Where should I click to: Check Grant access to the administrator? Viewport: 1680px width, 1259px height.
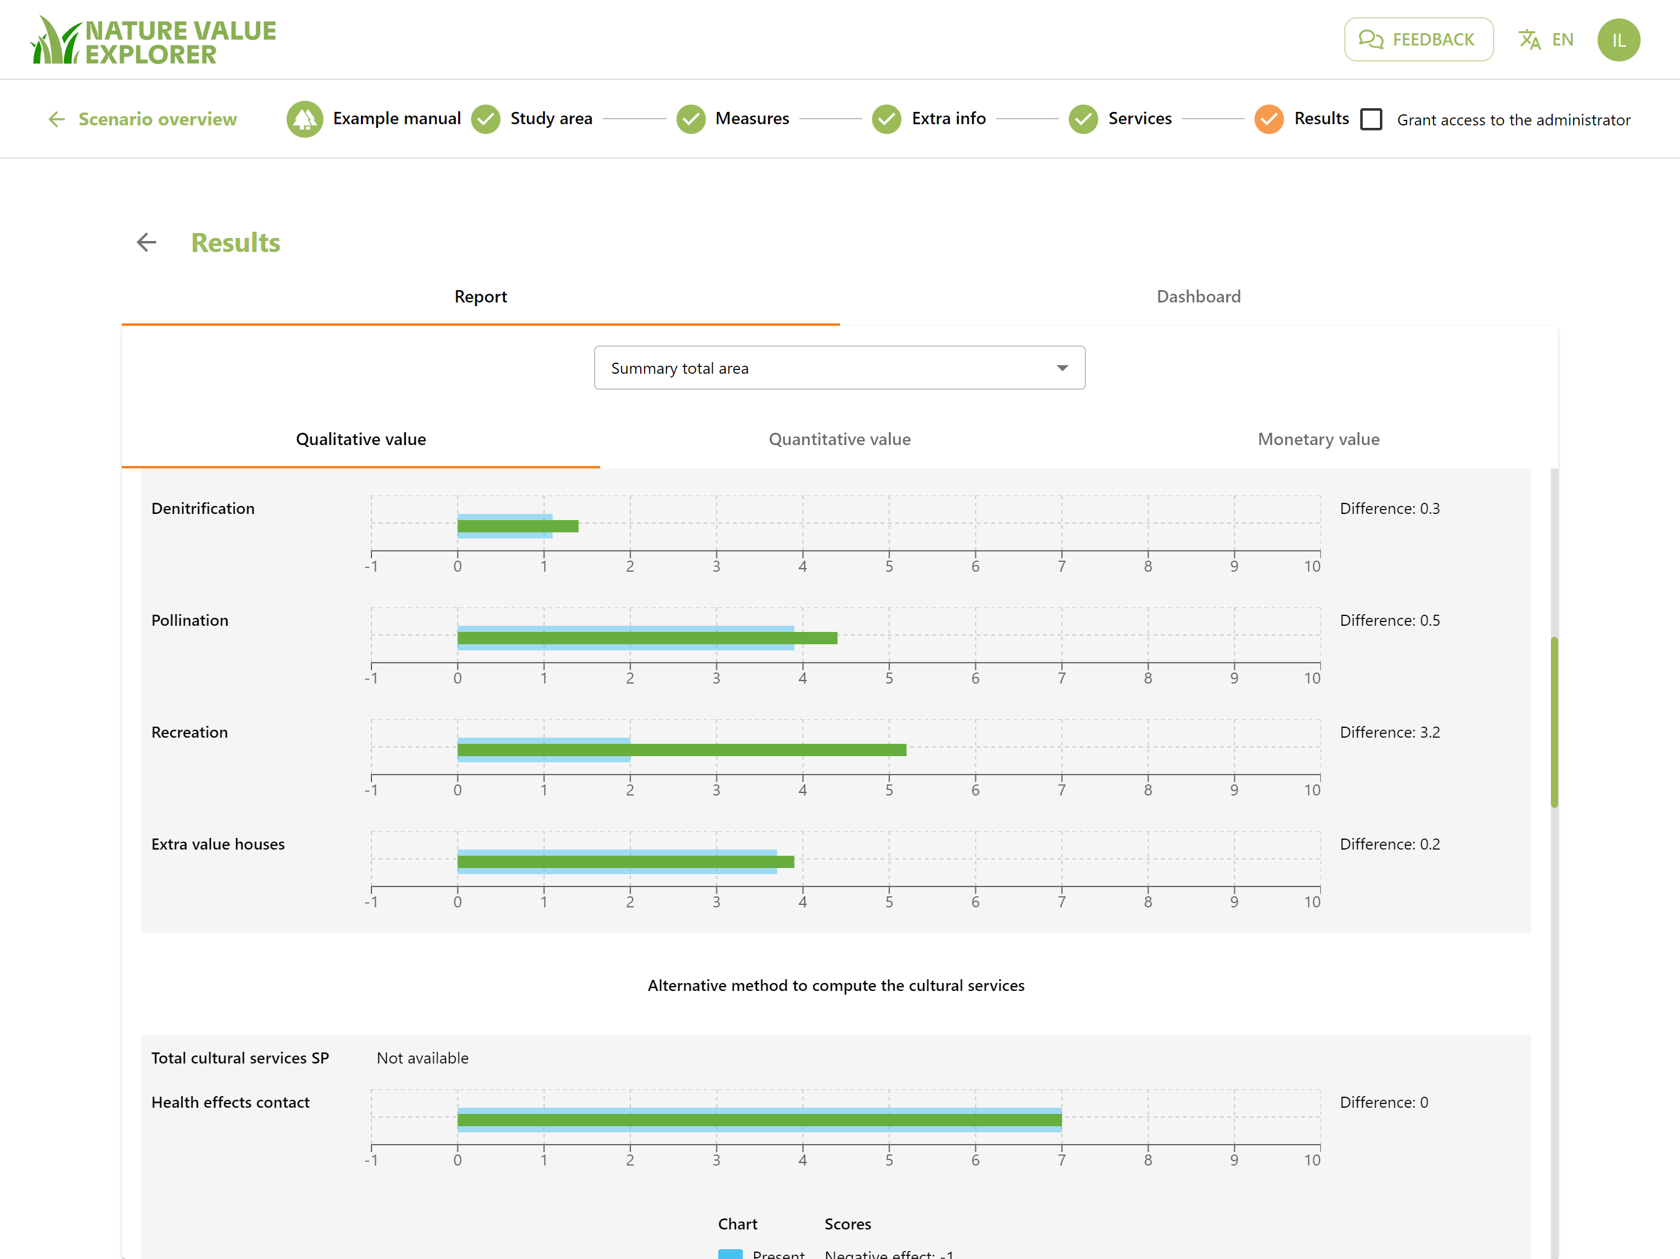click(x=1371, y=119)
